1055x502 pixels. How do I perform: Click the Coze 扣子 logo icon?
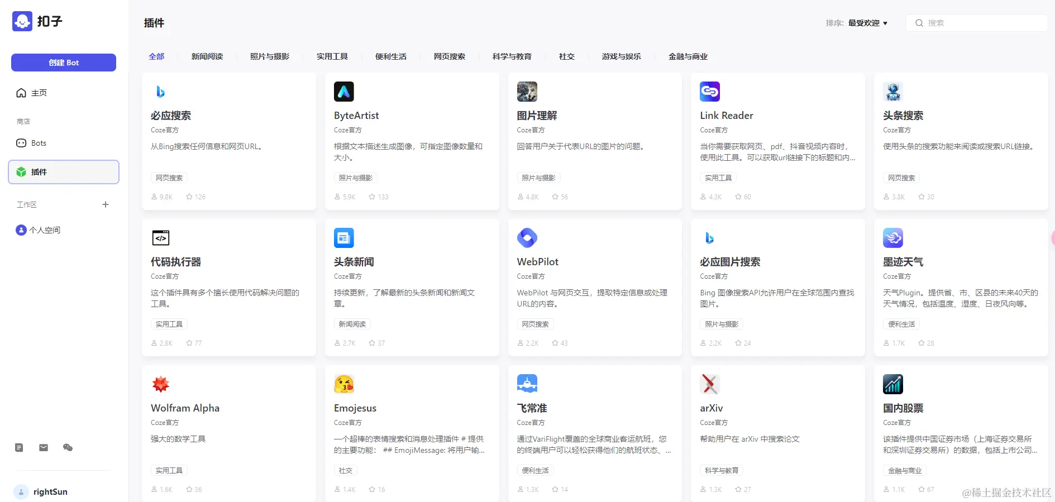pos(22,21)
